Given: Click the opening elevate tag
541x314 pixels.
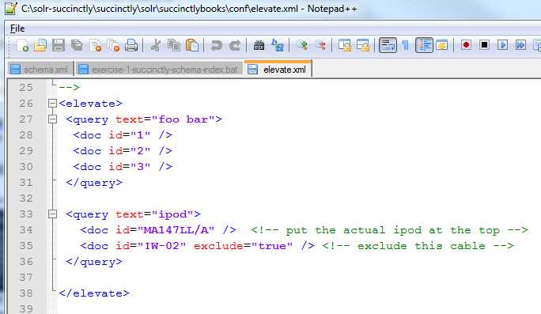Looking at the screenshot, I should (x=91, y=104).
